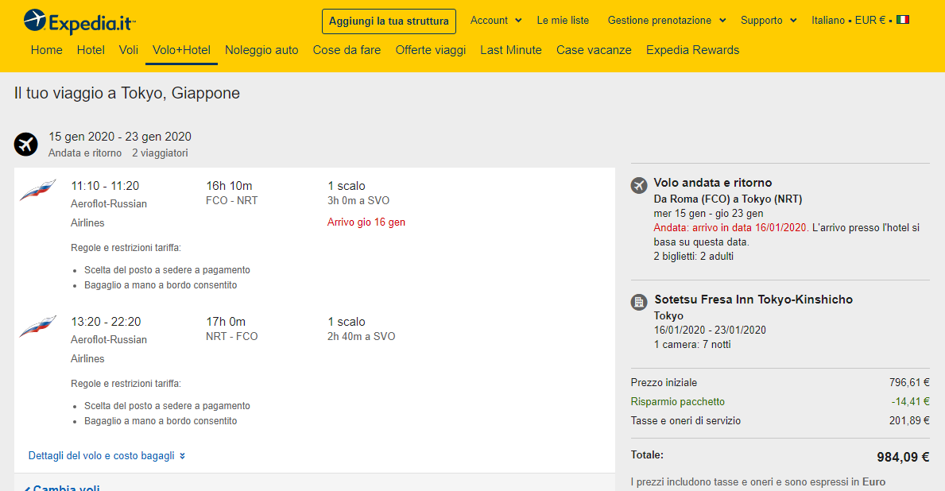Click Prezzo iniziale 796,61 € amount
945x491 pixels.
coord(909,383)
